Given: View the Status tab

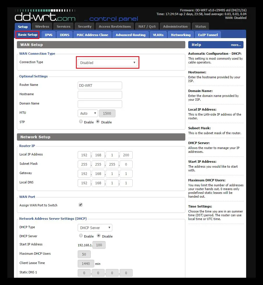Looking at the screenshot, I should pos(200,26).
